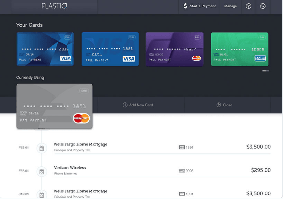
Task: Click $3,500.00 amount on FEB 01 row
Action: tap(259, 147)
